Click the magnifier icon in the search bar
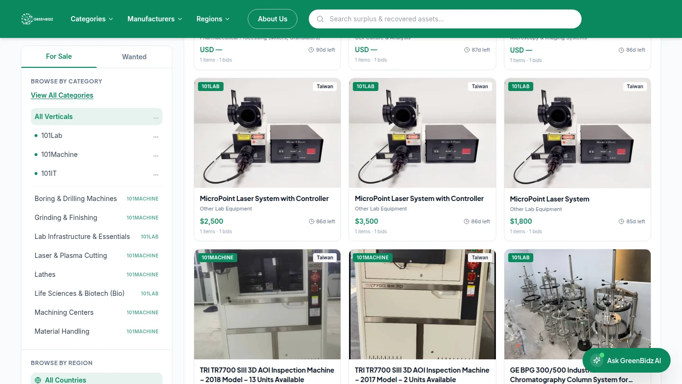682x384 pixels. tap(320, 19)
